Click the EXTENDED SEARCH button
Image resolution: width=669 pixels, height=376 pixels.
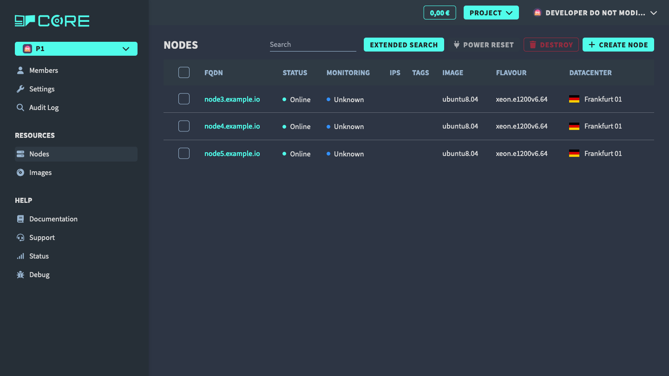(x=404, y=45)
